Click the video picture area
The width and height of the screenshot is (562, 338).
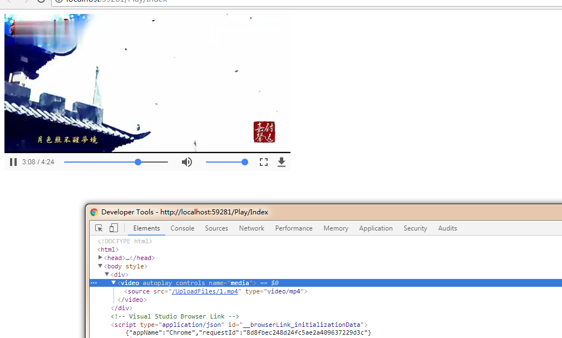point(147,83)
